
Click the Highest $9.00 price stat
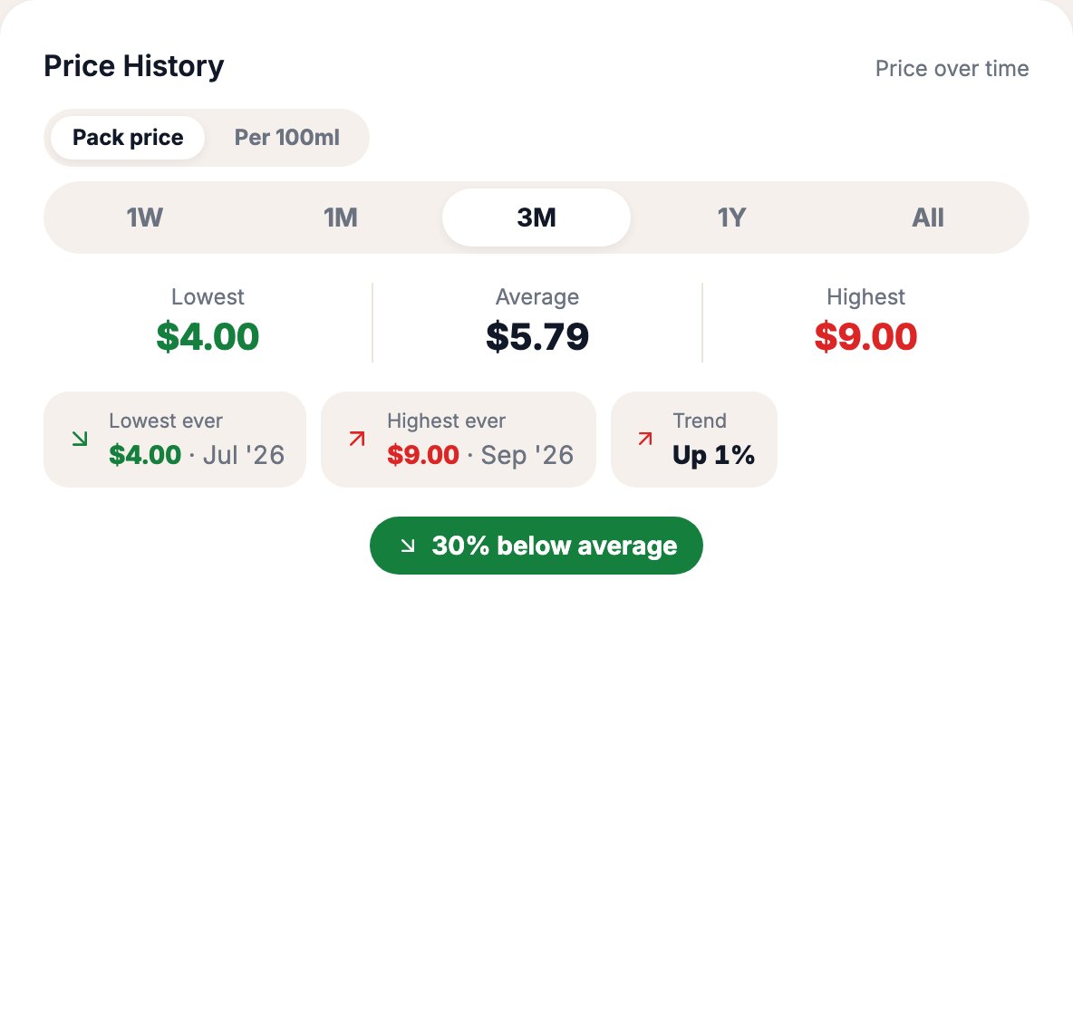coord(865,322)
